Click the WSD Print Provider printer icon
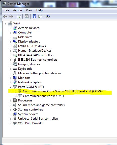The image size is (117, 145). tap(15, 123)
